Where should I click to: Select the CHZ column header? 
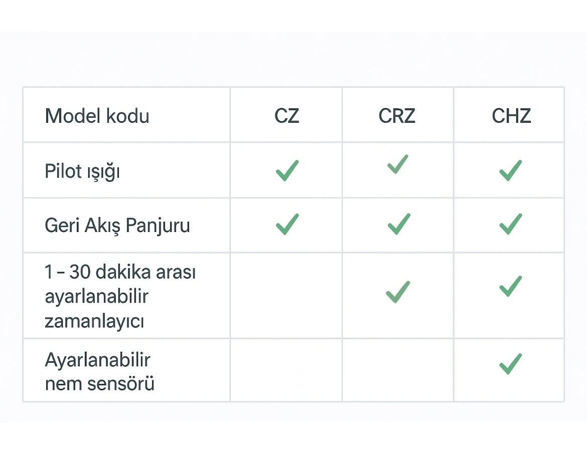[511, 116]
